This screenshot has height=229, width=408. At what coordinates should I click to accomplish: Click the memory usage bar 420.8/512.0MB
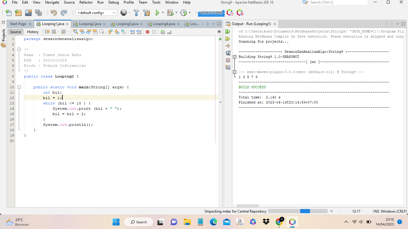coord(211,13)
